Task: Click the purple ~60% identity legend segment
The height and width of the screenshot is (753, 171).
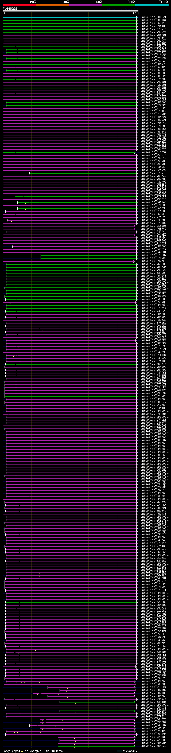Action: 85,5
